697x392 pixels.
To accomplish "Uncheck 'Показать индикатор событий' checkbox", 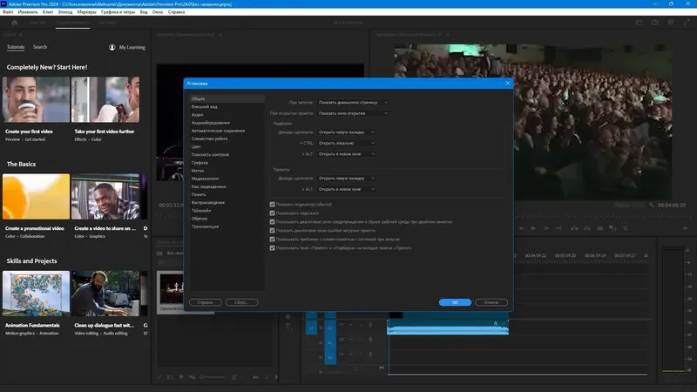I will [x=272, y=205].
